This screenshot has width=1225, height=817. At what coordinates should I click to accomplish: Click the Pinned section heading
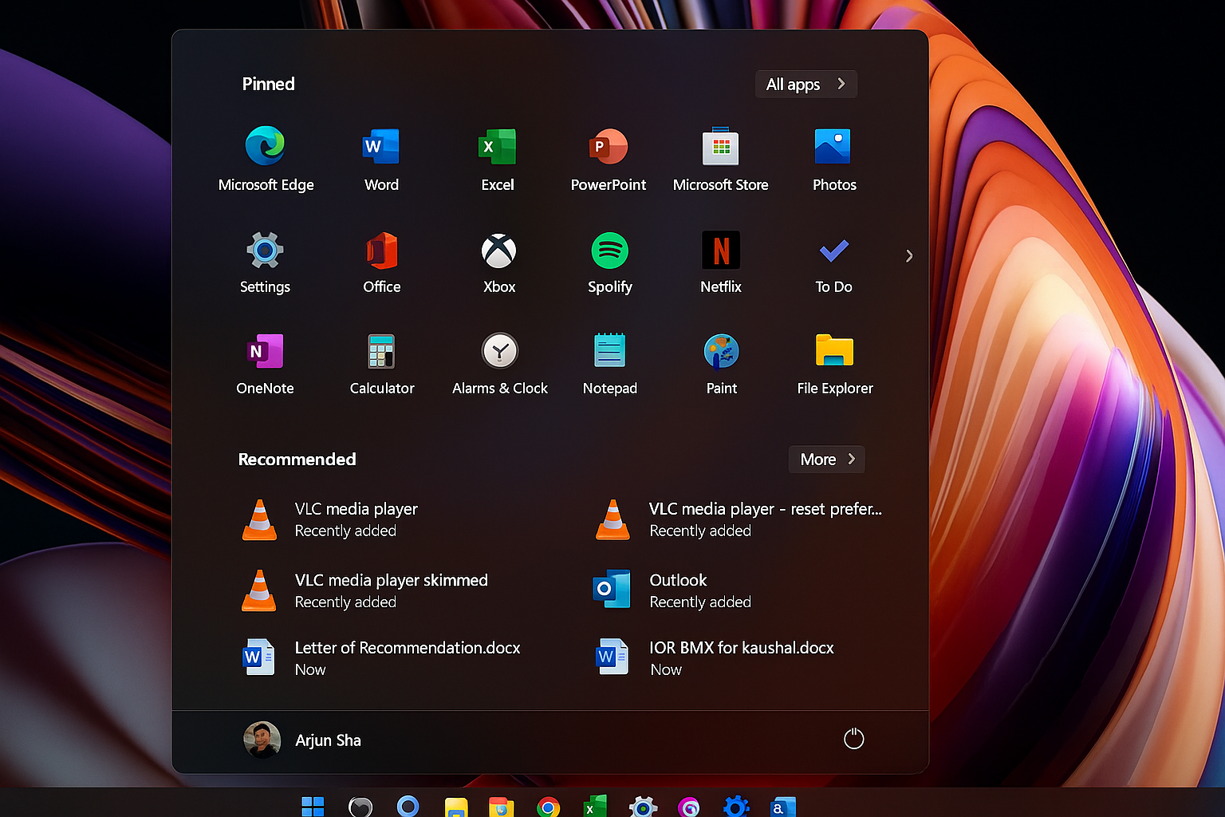(269, 84)
